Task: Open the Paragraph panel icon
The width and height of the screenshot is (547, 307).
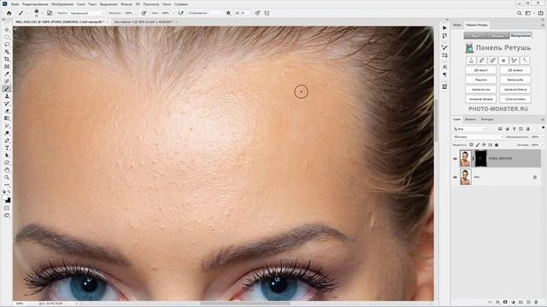Action: [444, 74]
